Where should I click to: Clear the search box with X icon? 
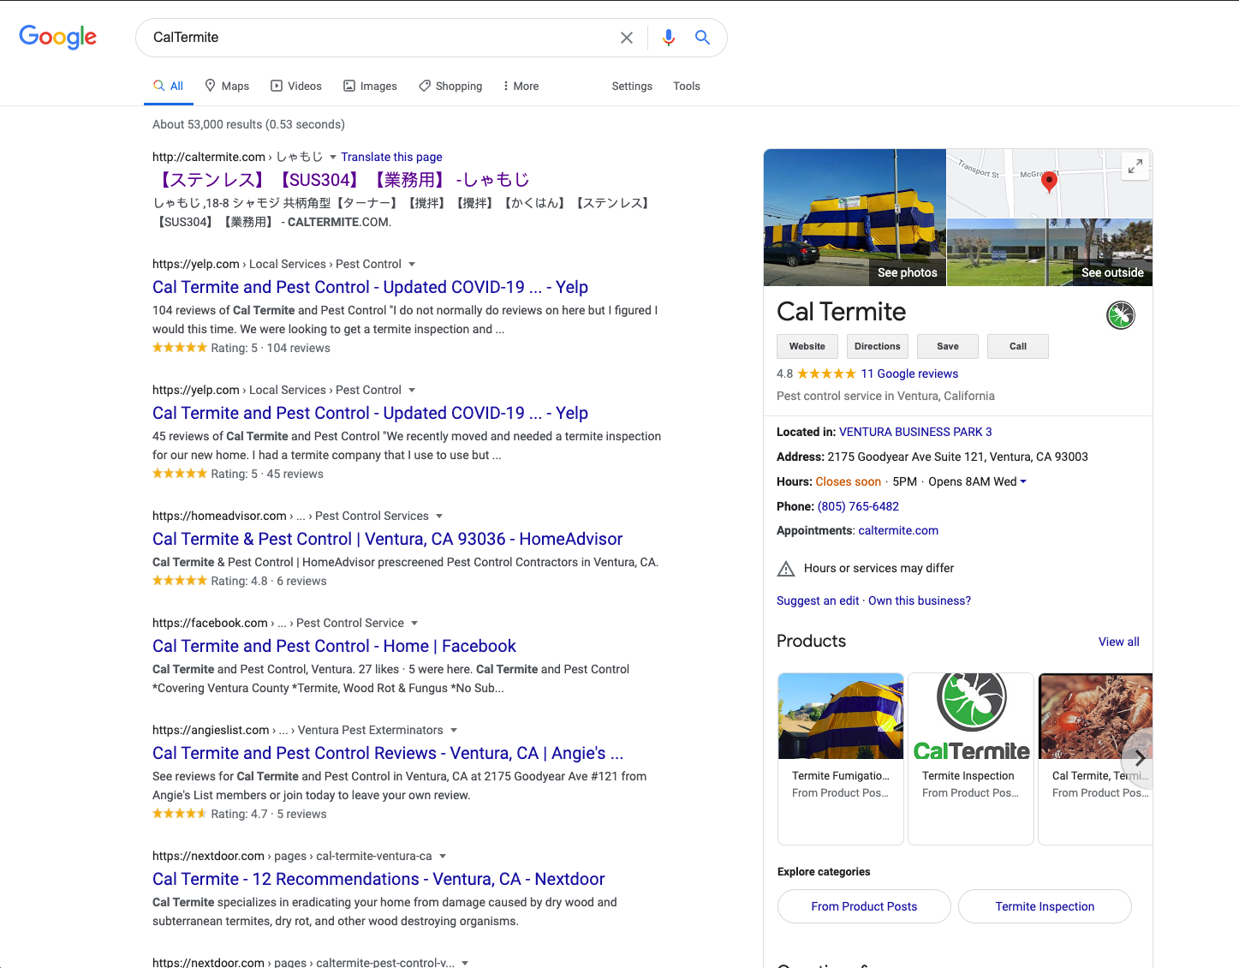(627, 38)
